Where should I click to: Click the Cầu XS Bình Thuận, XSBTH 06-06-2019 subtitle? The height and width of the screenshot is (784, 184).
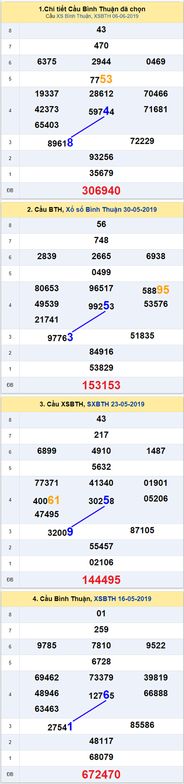[92, 16]
